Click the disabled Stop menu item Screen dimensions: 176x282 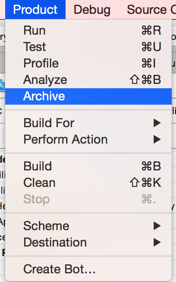[88, 199]
